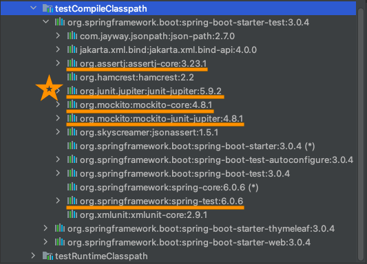Expand spring-boot-starter-thymeleaf:3.0.4 dependency
Viewport: 367px width, 264px height.
click(45, 228)
